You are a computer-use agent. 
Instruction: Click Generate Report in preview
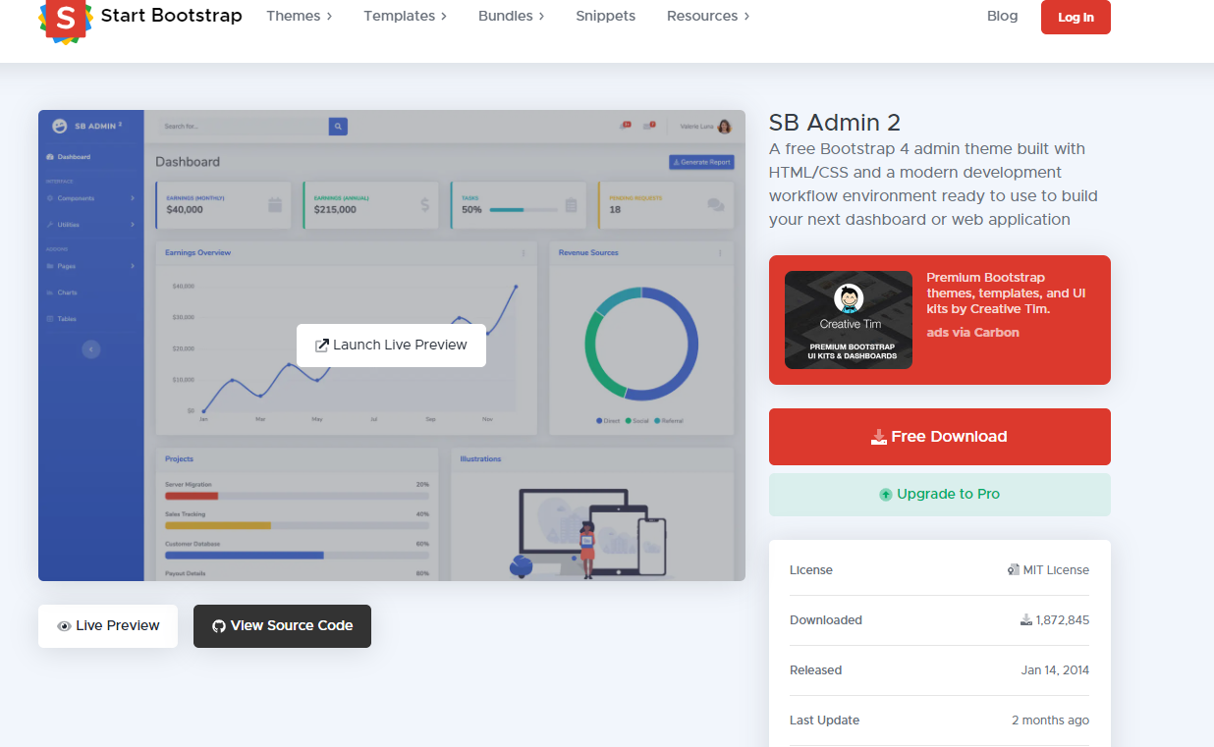[x=701, y=162]
